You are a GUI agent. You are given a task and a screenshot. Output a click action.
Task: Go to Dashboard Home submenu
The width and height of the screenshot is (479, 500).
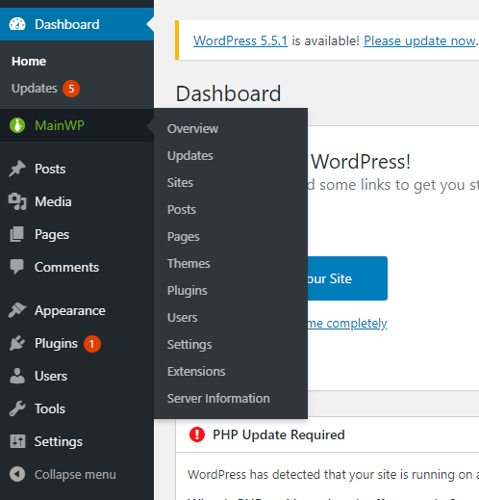coord(29,62)
